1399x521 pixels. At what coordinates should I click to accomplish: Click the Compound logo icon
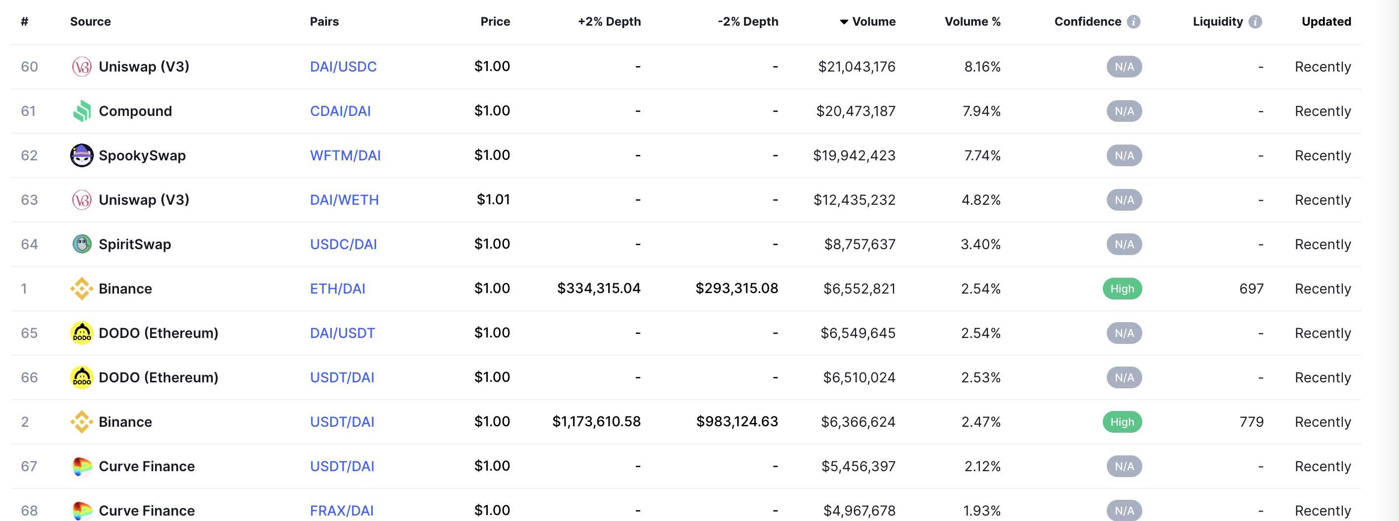coord(82,111)
